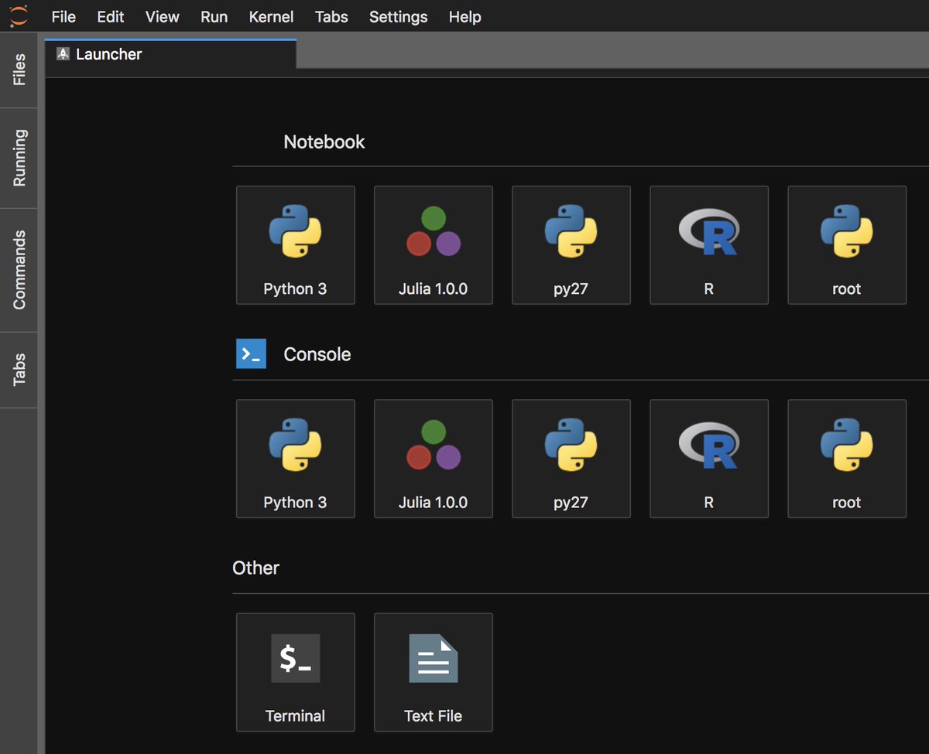Viewport: 929px width, 754px height.
Task: Open the View menu
Action: click(x=163, y=16)
